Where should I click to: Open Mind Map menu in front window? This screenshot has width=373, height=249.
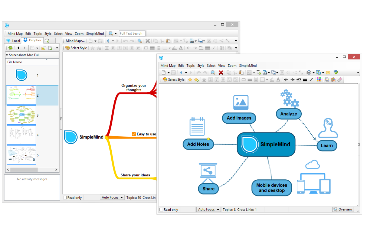point(168,66)
